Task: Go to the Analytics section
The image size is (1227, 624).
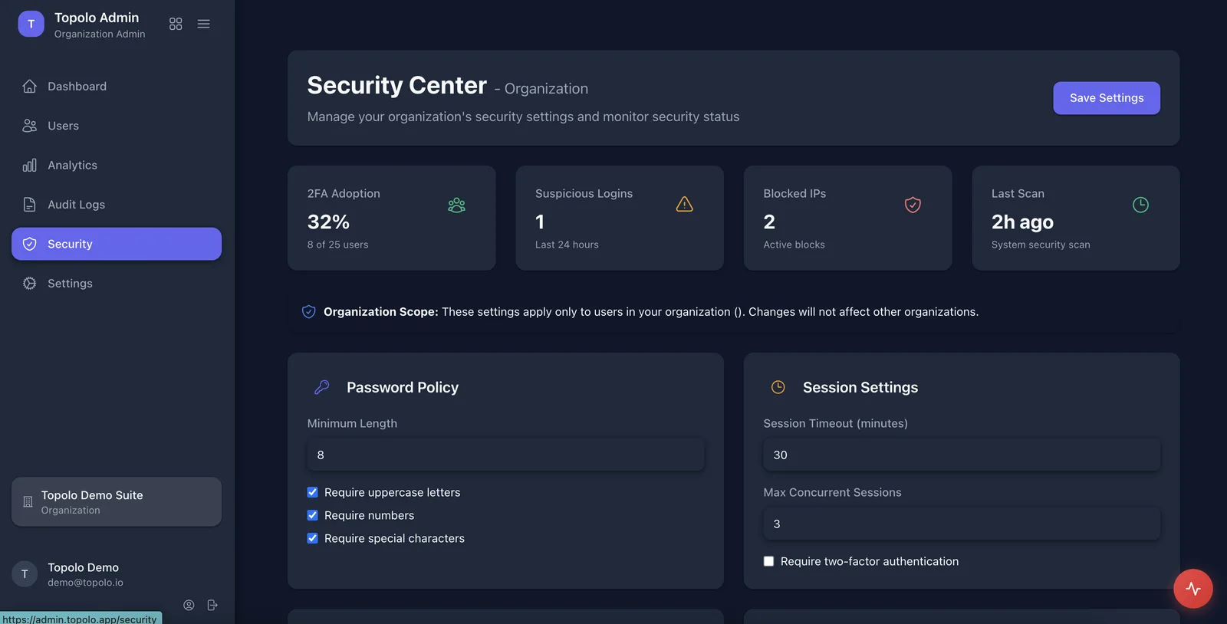Action: (x=72, y=165)
